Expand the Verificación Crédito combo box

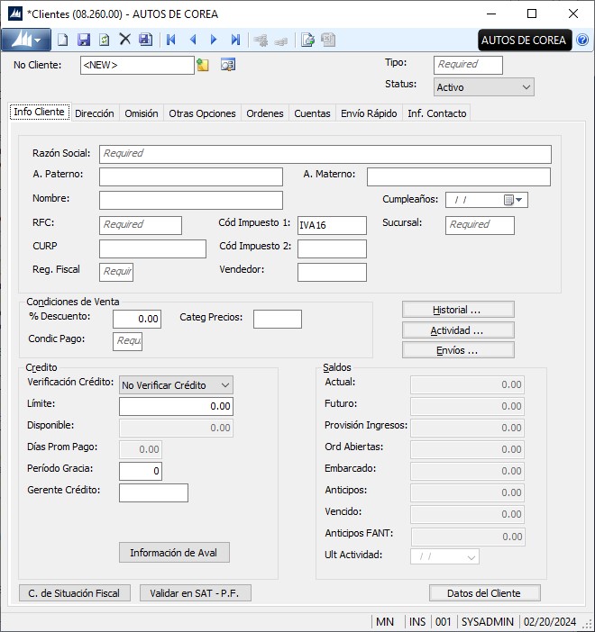point(224,385)
